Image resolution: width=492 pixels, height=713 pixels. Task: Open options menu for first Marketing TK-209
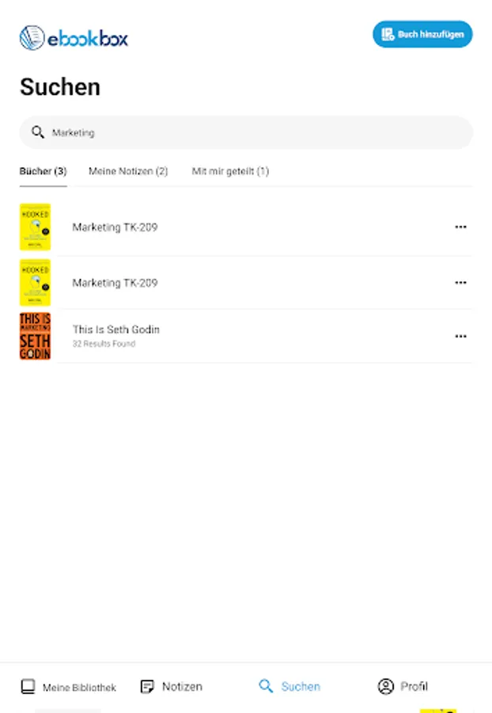click(x=460, y=227)
